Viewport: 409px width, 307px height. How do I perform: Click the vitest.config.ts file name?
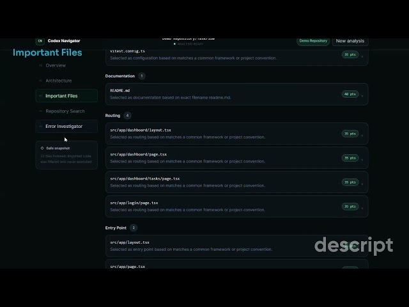click(x=127, y=51)
